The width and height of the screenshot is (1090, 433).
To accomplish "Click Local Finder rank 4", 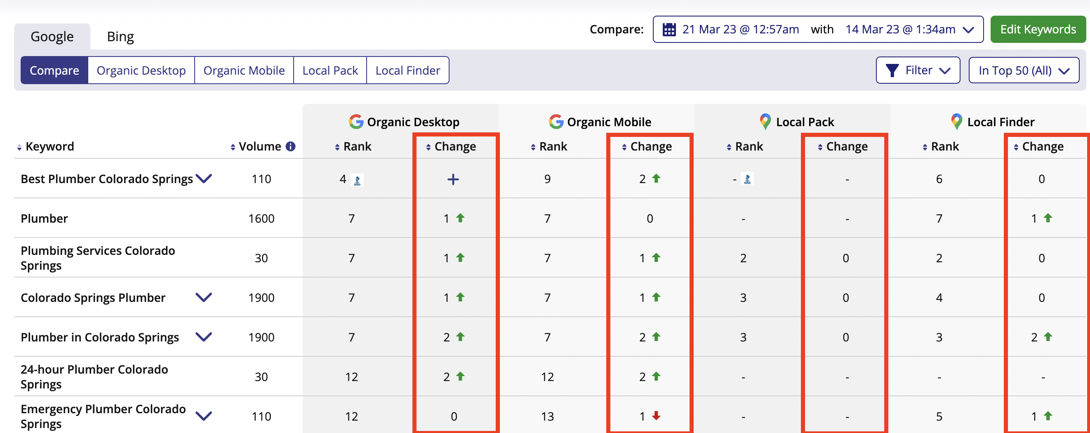I will coord(939,298).
